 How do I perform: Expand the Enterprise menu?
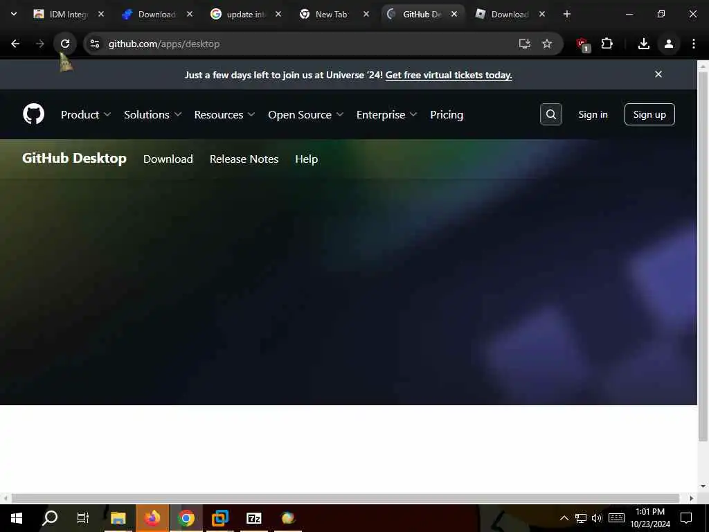pos(386,114)
